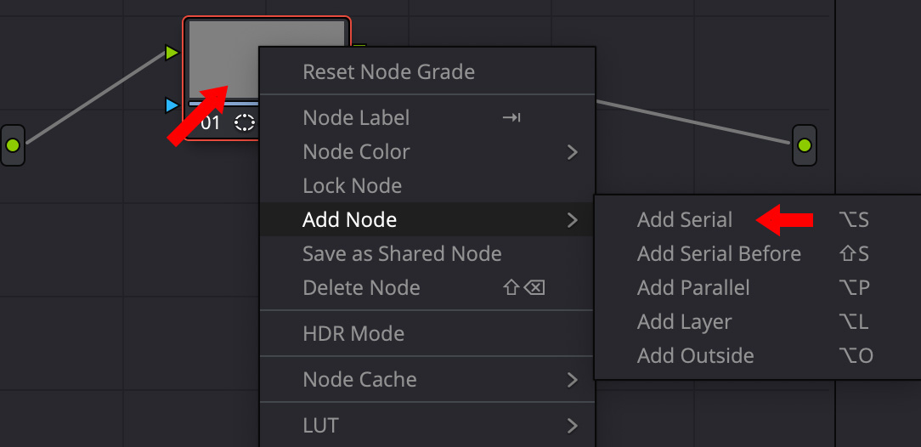Viewport: 921px width, 447px height.
Task: Toggle HDR Mode for the node
Action: coord(353,334)
